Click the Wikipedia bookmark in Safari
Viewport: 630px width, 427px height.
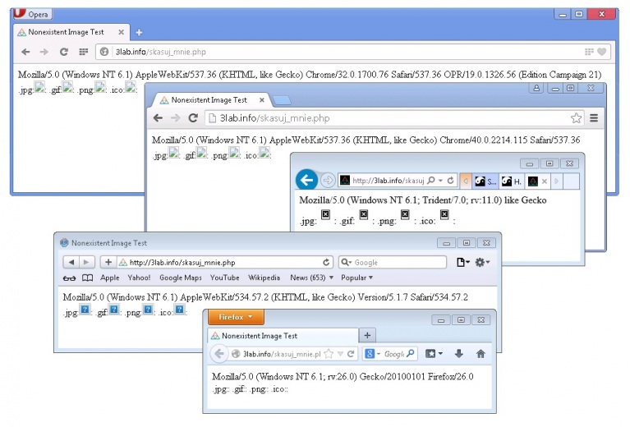(264, 278)
